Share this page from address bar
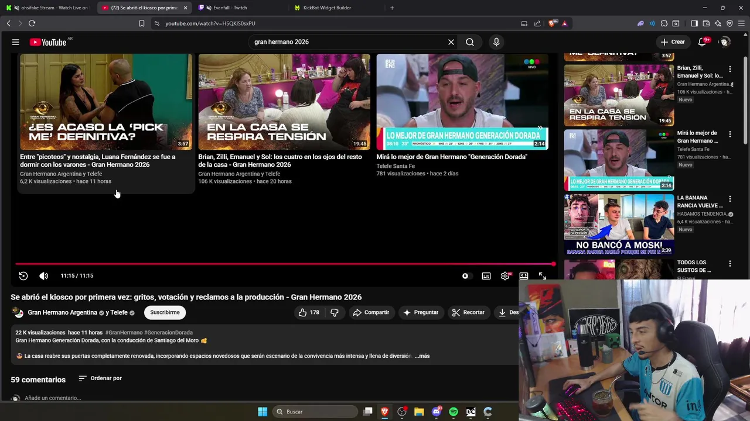The width and height of the screenshot is (750, 421). point(537,23)
